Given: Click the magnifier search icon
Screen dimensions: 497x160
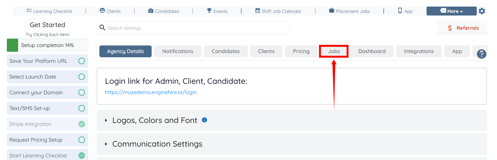Looking at the screenshot, I should click(103, 28).
